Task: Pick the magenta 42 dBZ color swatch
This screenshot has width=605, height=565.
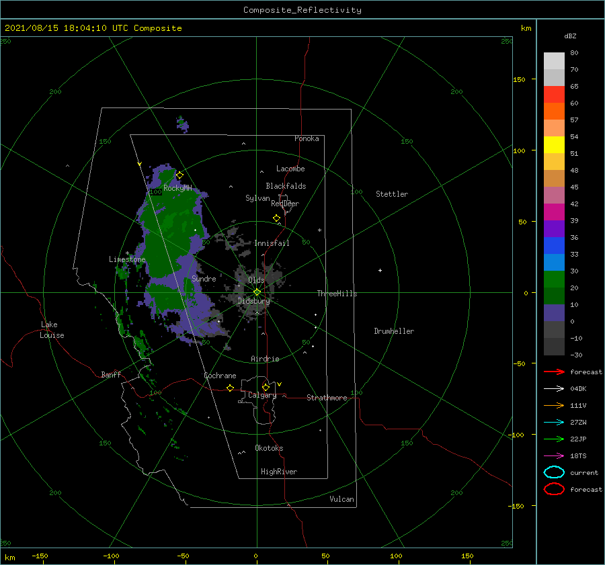Action: click(554, 212)
